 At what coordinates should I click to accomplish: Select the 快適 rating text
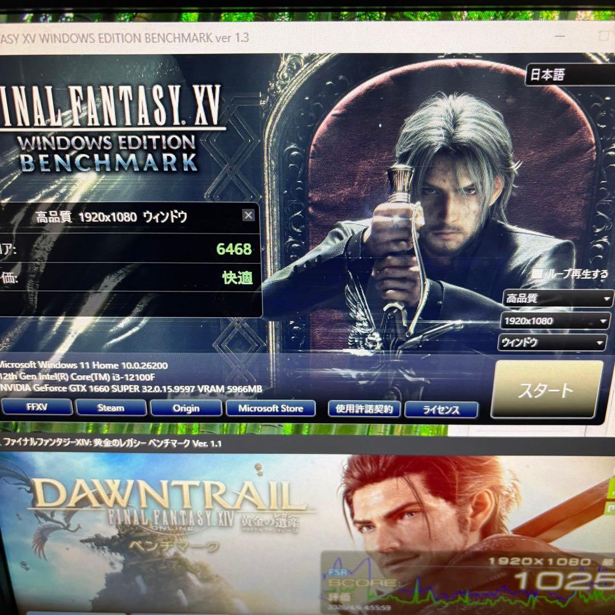tap(237, 278)
